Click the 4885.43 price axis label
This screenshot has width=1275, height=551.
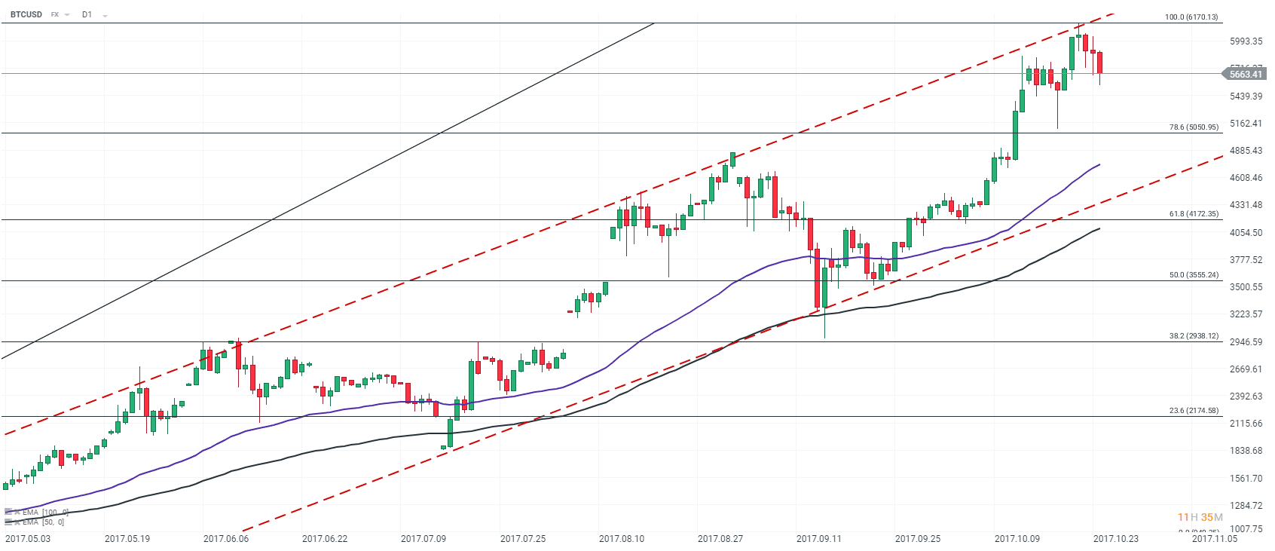click(1246, 151)
